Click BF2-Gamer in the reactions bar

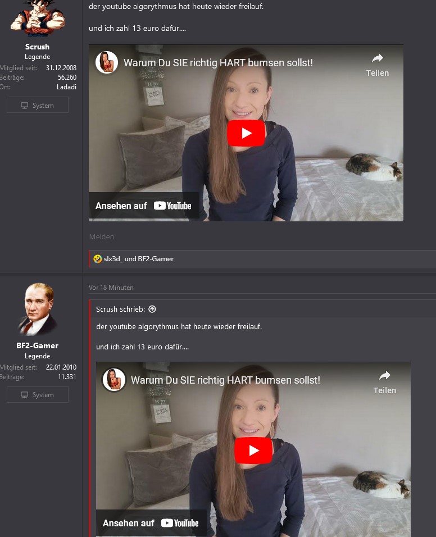156,259
